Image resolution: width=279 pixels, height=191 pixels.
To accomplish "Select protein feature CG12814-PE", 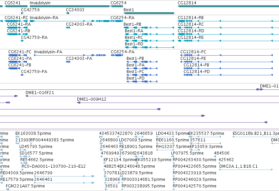I will [193, 58].
